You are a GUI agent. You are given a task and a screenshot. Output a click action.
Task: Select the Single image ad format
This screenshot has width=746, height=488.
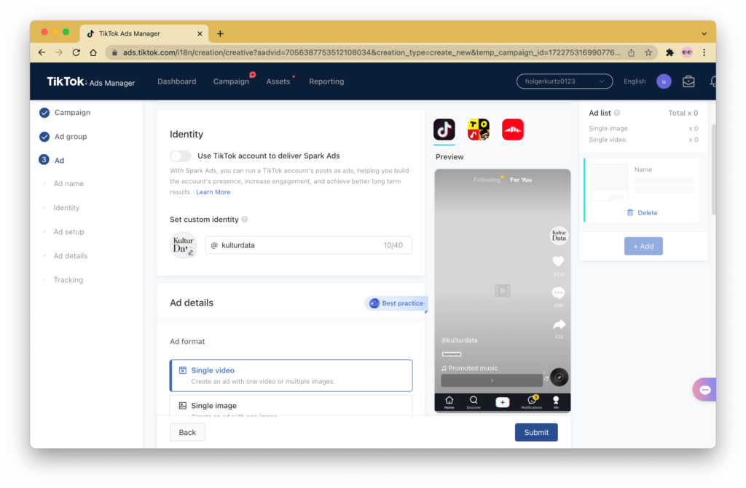291,406
